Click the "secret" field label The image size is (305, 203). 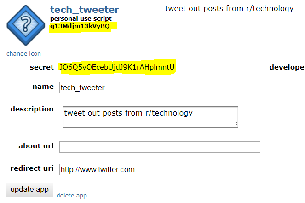[41, 67]
